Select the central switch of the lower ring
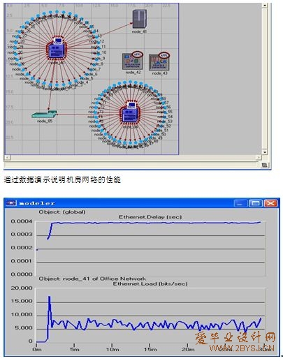Screen dimensions: 283x361 tap(130, 113)
